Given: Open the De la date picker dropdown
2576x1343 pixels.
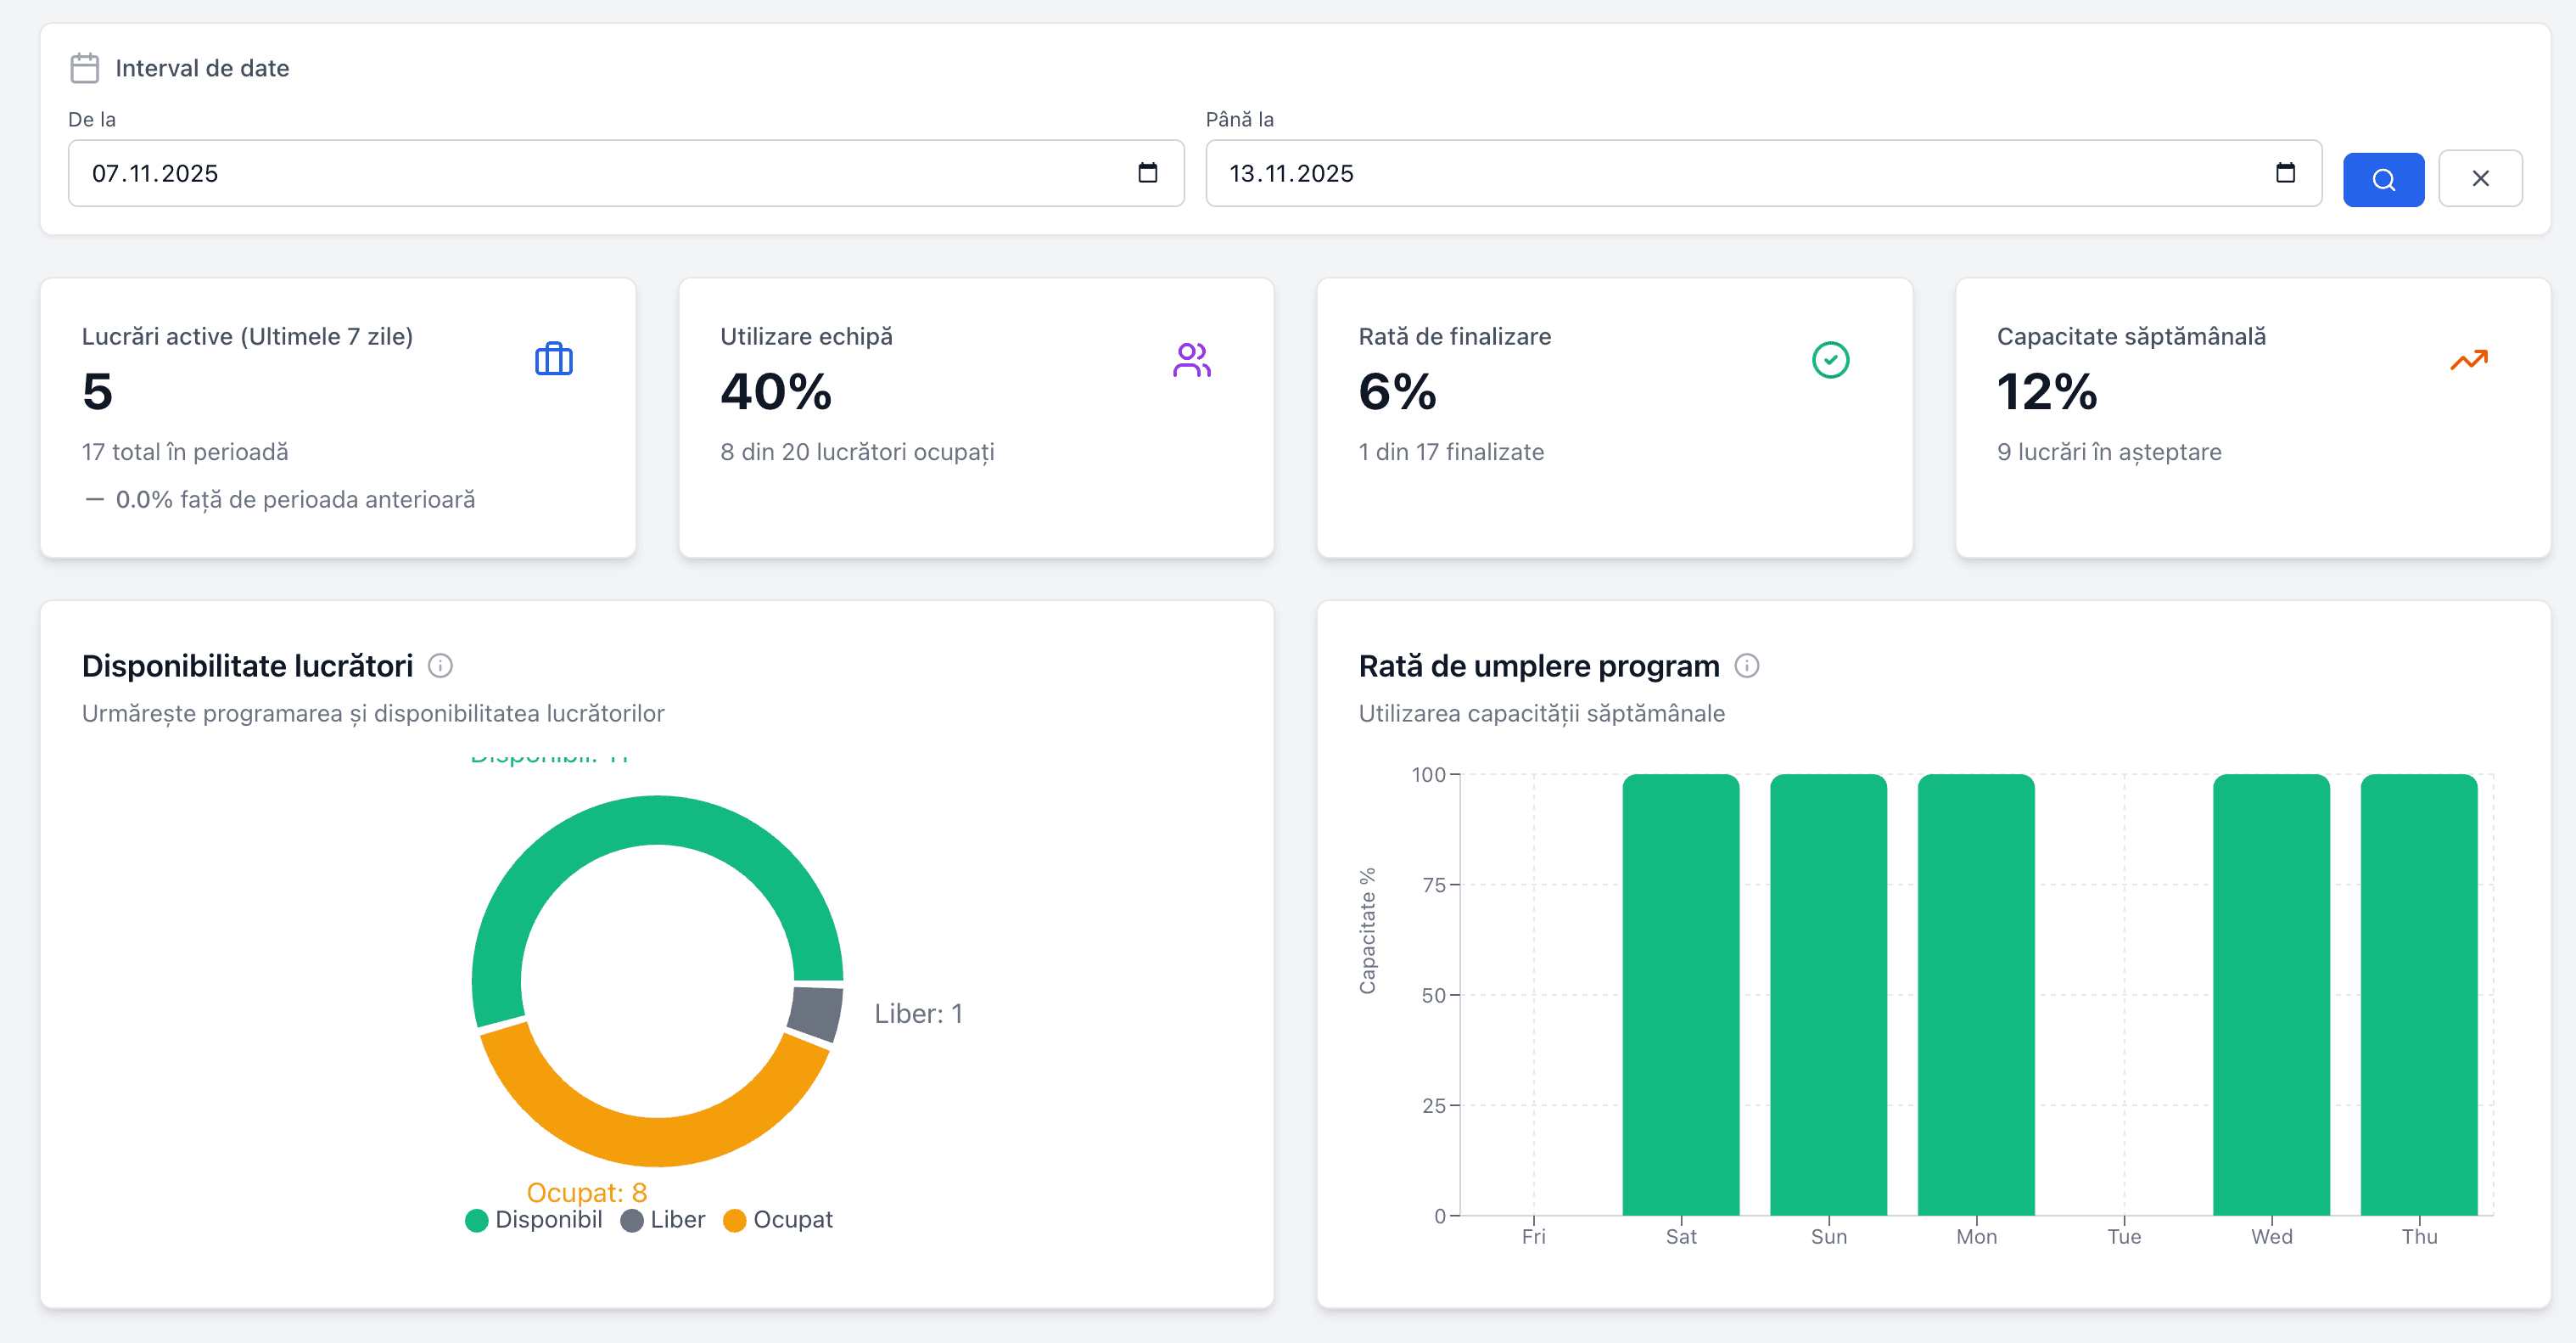Looking at the screenshot, I should (1148, 172).
